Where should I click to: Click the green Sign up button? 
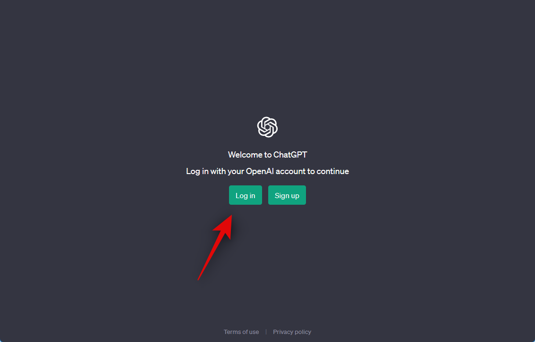coord(287,195)
